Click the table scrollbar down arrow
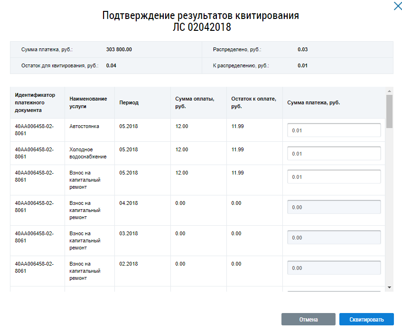 point(389,287)
